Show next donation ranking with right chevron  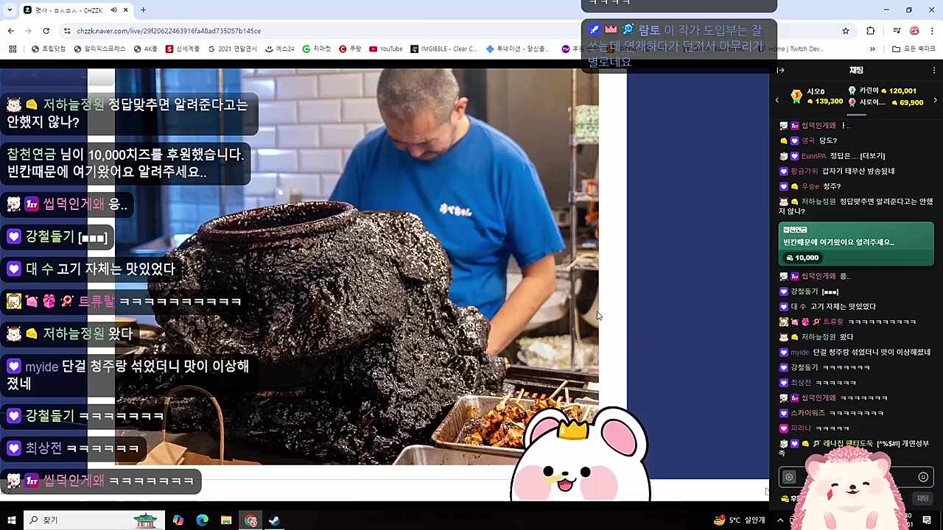(x=936, y=100)
